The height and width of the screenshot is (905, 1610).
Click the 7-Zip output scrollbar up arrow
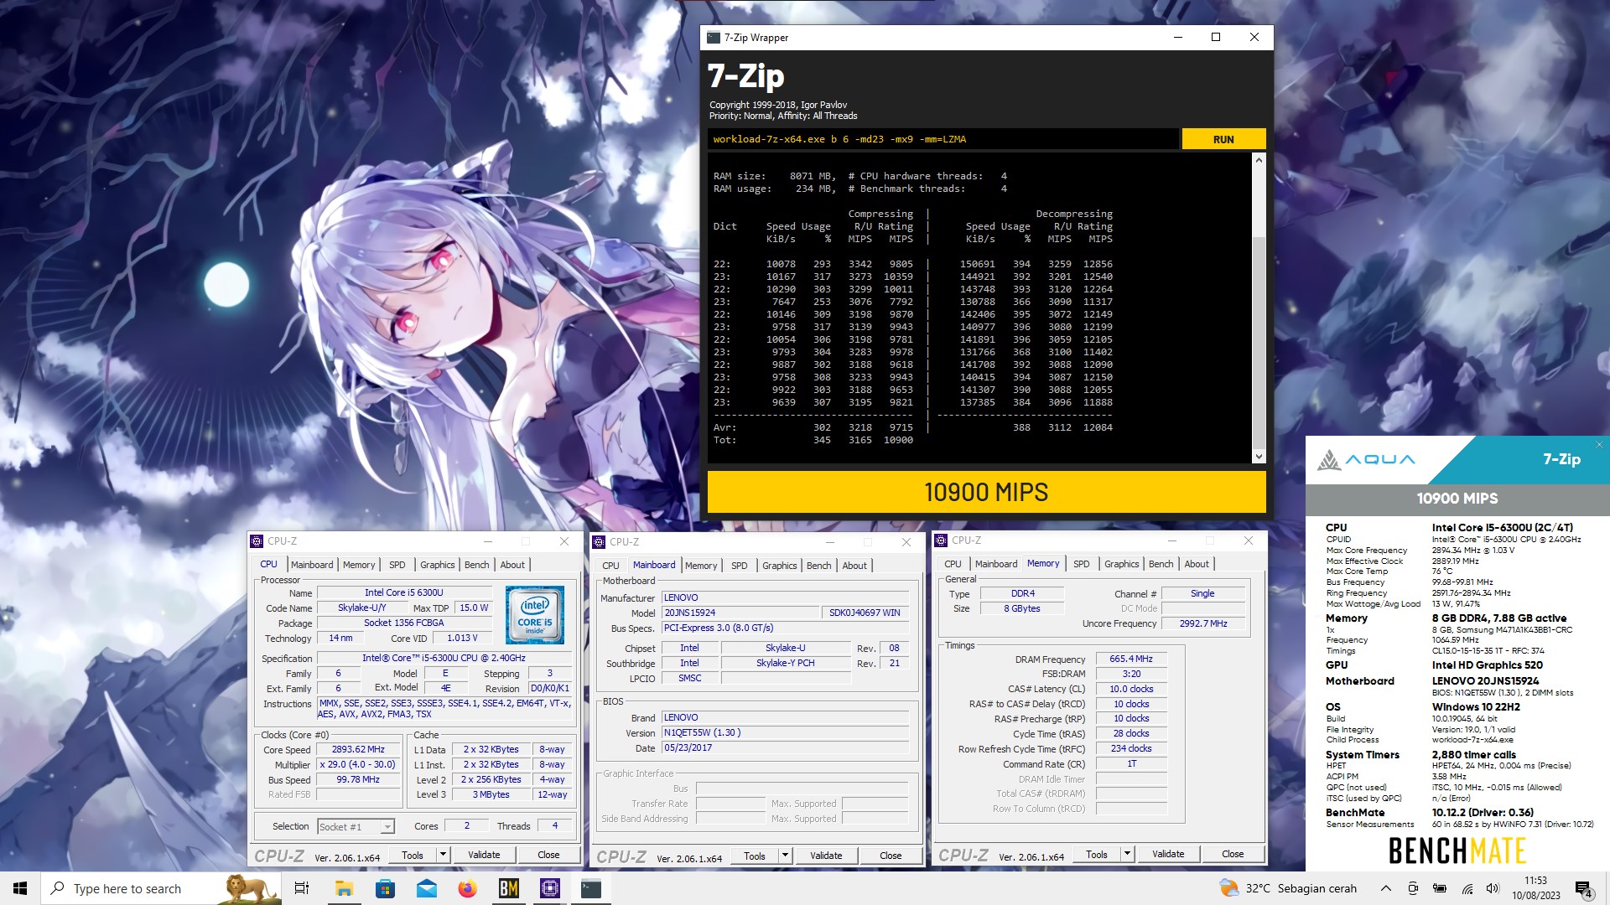(1259, 160)
